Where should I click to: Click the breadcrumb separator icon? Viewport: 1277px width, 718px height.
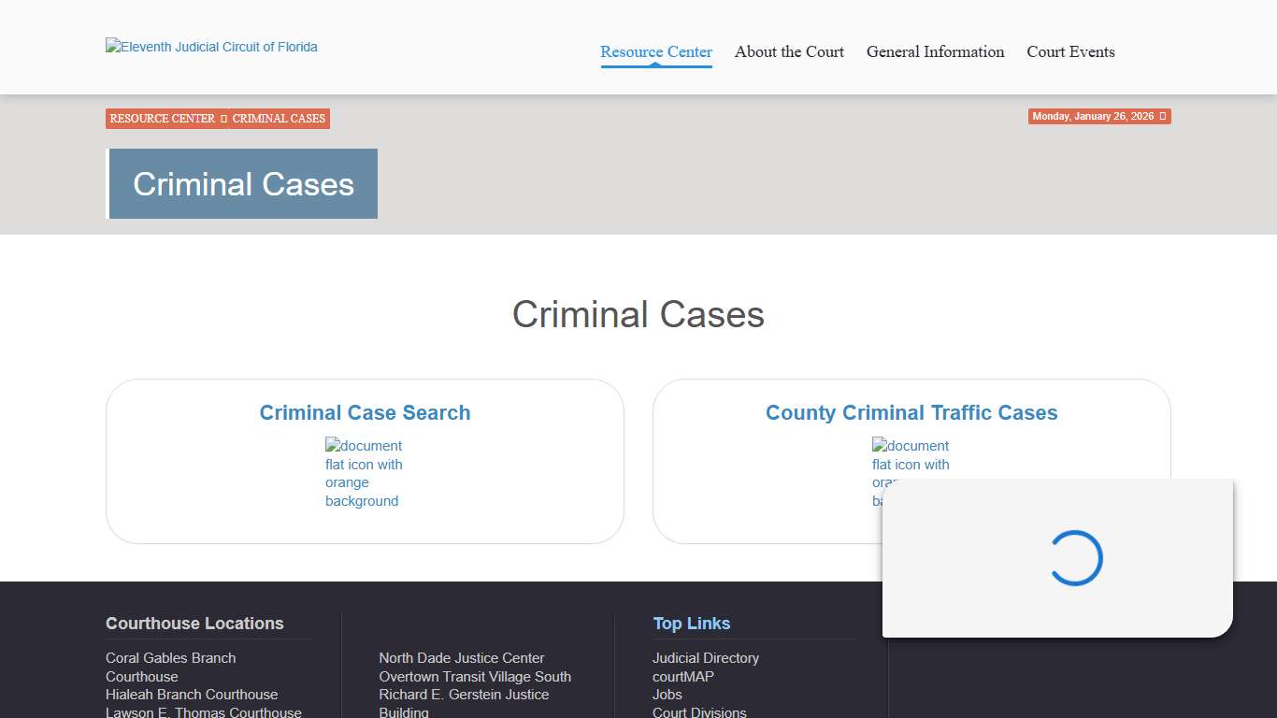[224, 118]
